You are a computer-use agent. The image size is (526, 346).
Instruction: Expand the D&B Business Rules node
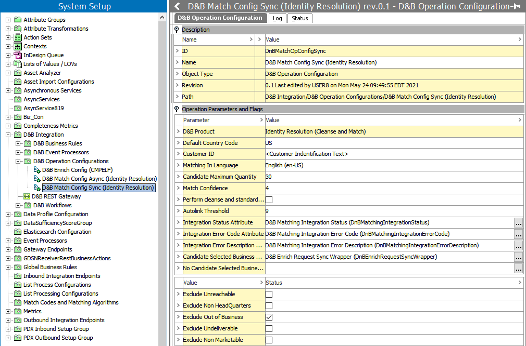coord(18,143)
